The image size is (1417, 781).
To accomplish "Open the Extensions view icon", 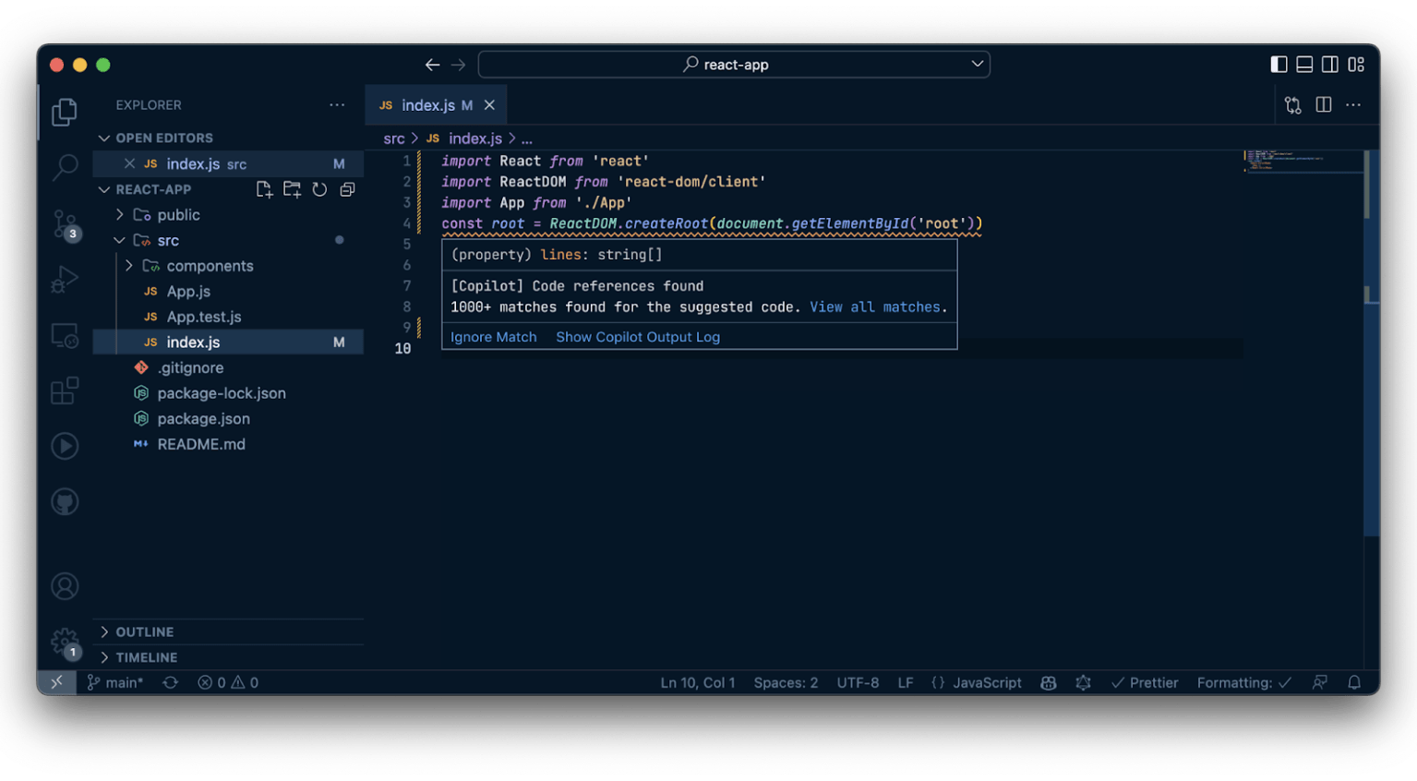I will coord(65,390).
